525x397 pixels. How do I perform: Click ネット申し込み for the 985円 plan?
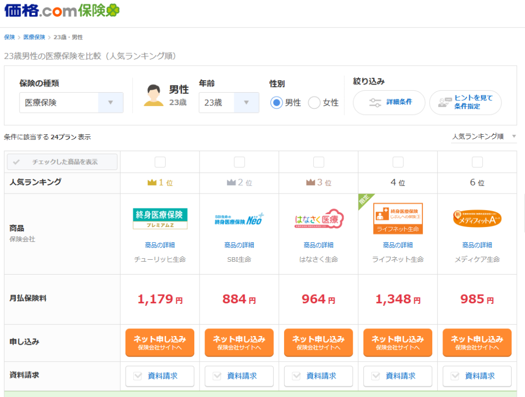click(477, 343)
